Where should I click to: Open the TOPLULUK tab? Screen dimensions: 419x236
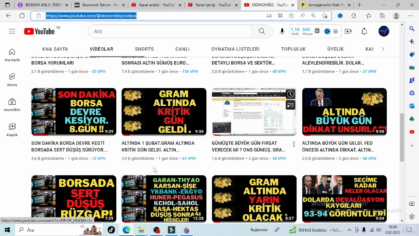(293, 49)
